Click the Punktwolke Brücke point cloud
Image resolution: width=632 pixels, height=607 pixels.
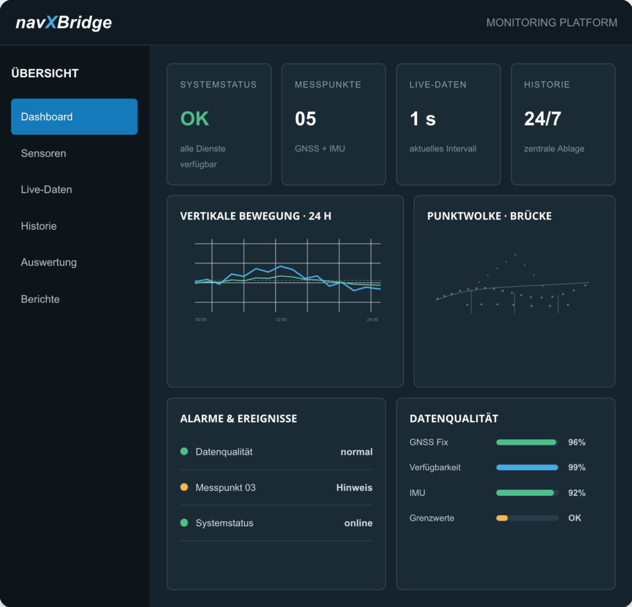click(x=513, y=284)
